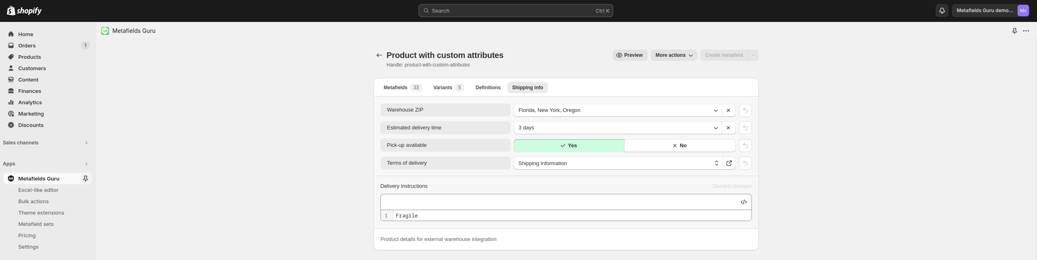Open the notifications bell
1037x260 pixels.
coord(942,11)
